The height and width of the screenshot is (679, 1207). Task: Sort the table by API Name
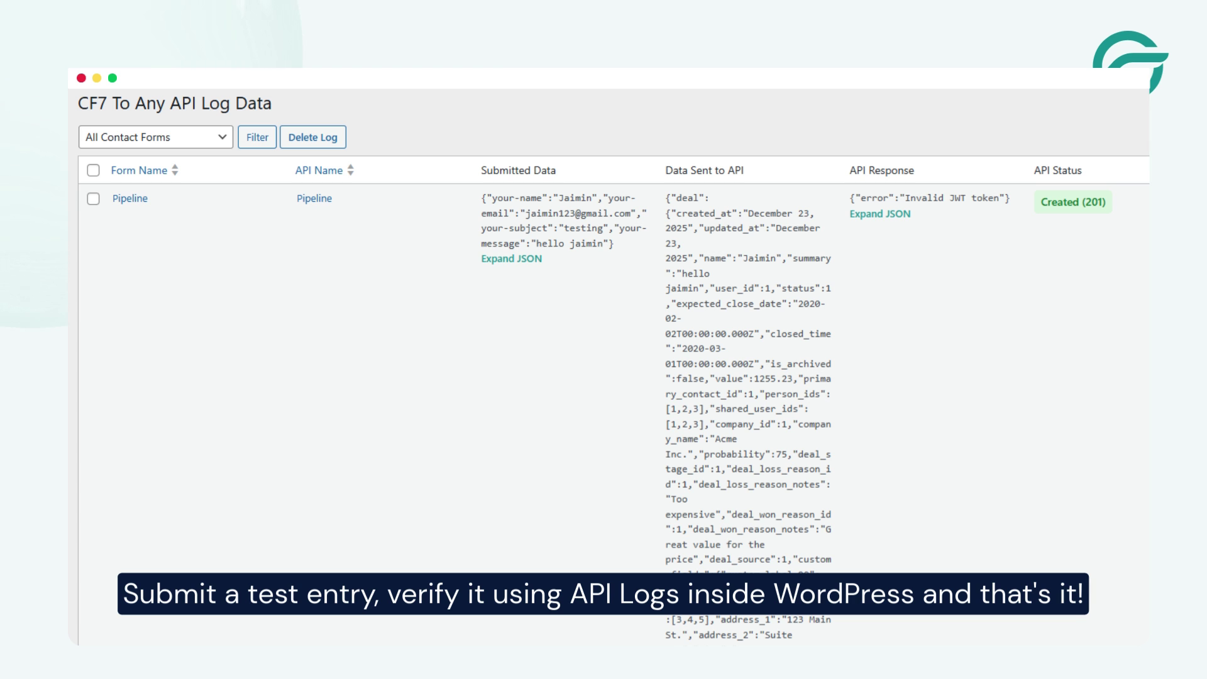pyautogui.click(x=319, y=170)
